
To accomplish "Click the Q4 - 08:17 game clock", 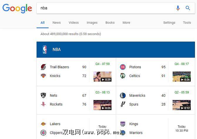I will (x=182, y=64).
